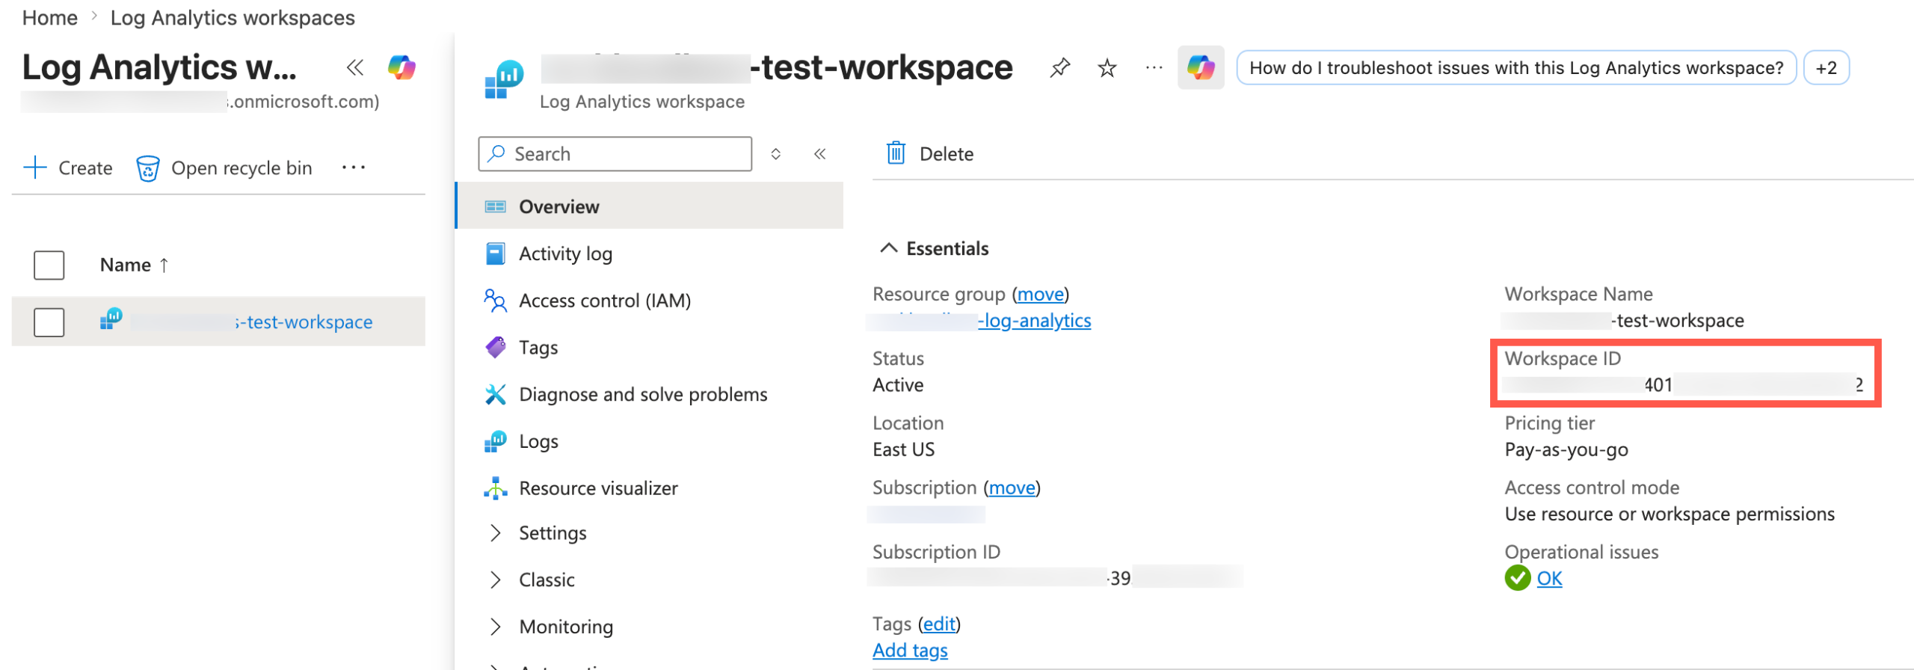Open the OK operational issues link
The width and height of the screenshot is (1914, 670).
(1549, 578)
